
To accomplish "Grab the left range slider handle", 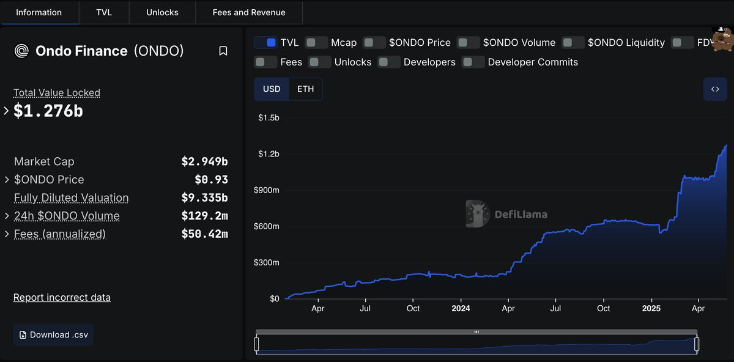I will tap(256, 345).
